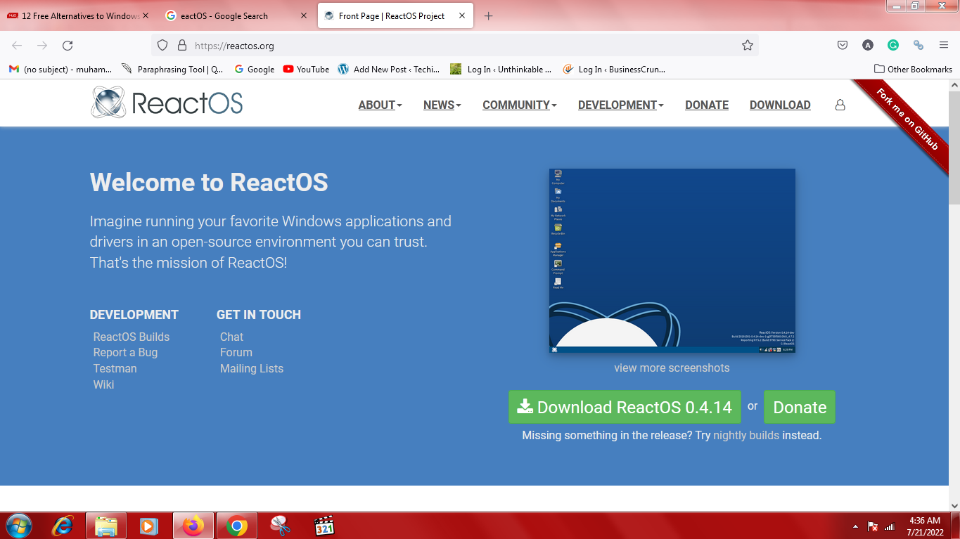Click the Chrome taskbar icon
This screenshot has width=960, height=539.
coord(237,526)
